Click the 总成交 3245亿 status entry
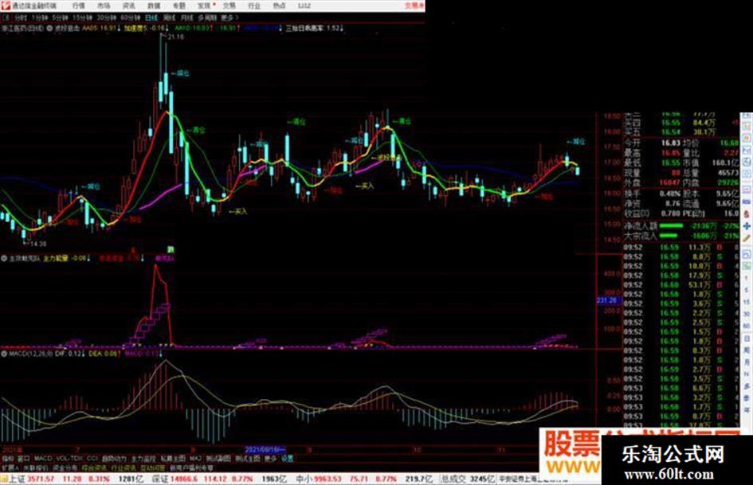 468,479
